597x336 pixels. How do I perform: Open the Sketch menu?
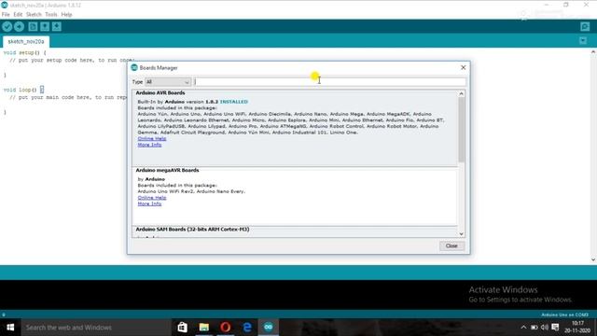click(x=34, y=15)
